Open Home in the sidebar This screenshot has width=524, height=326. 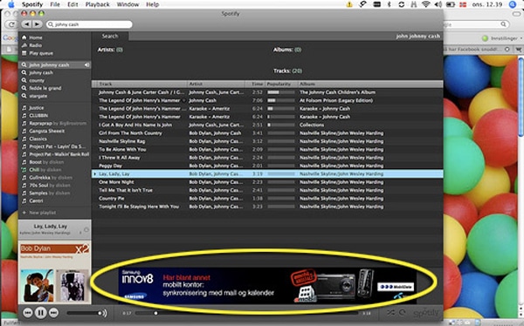[36, 37]
